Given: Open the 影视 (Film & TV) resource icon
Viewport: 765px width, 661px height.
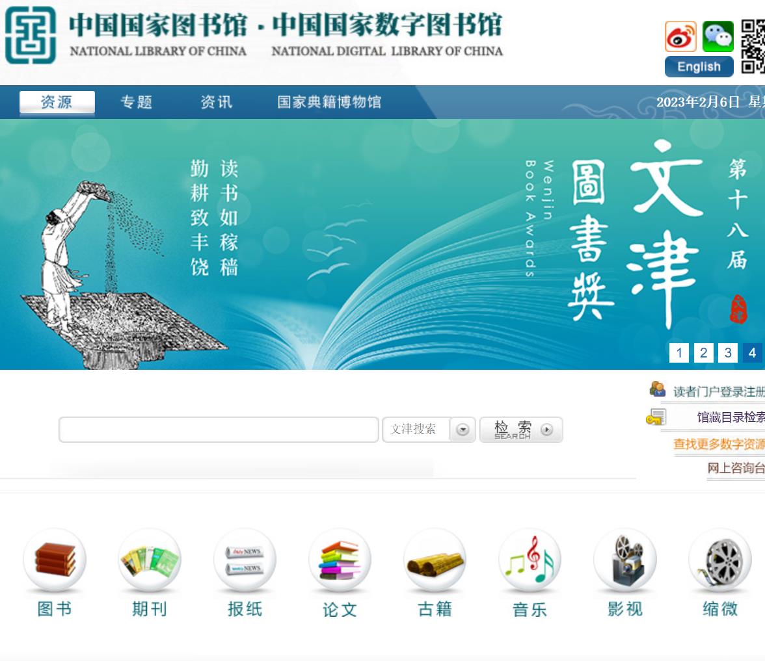Looking at the screenshot, I should 624,560.
